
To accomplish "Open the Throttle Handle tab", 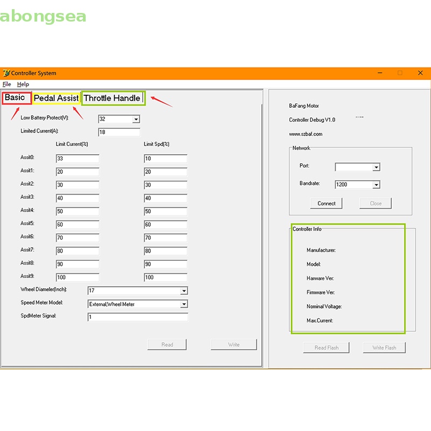I will point(113,98).
